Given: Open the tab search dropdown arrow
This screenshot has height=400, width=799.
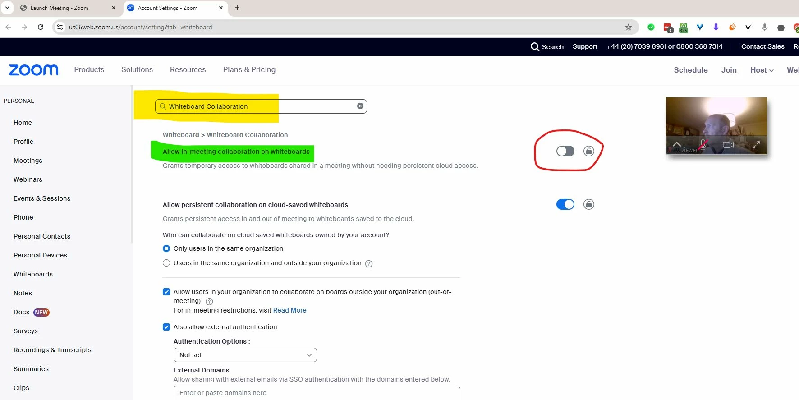Looking at the screenshot, I should tap(7, 8).
